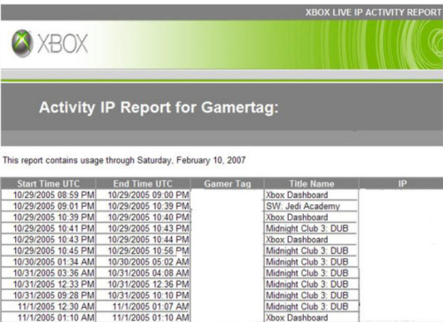Click Midnight Club 3: DUB in 10:45 PM row
Image resolution: width=443 pixels, height=322 pixels.
(311, 251)
